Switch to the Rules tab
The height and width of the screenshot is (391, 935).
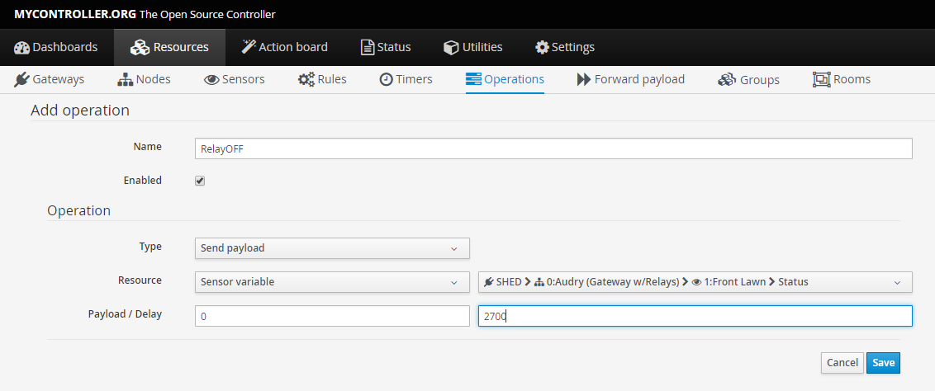tap(322, 79)
